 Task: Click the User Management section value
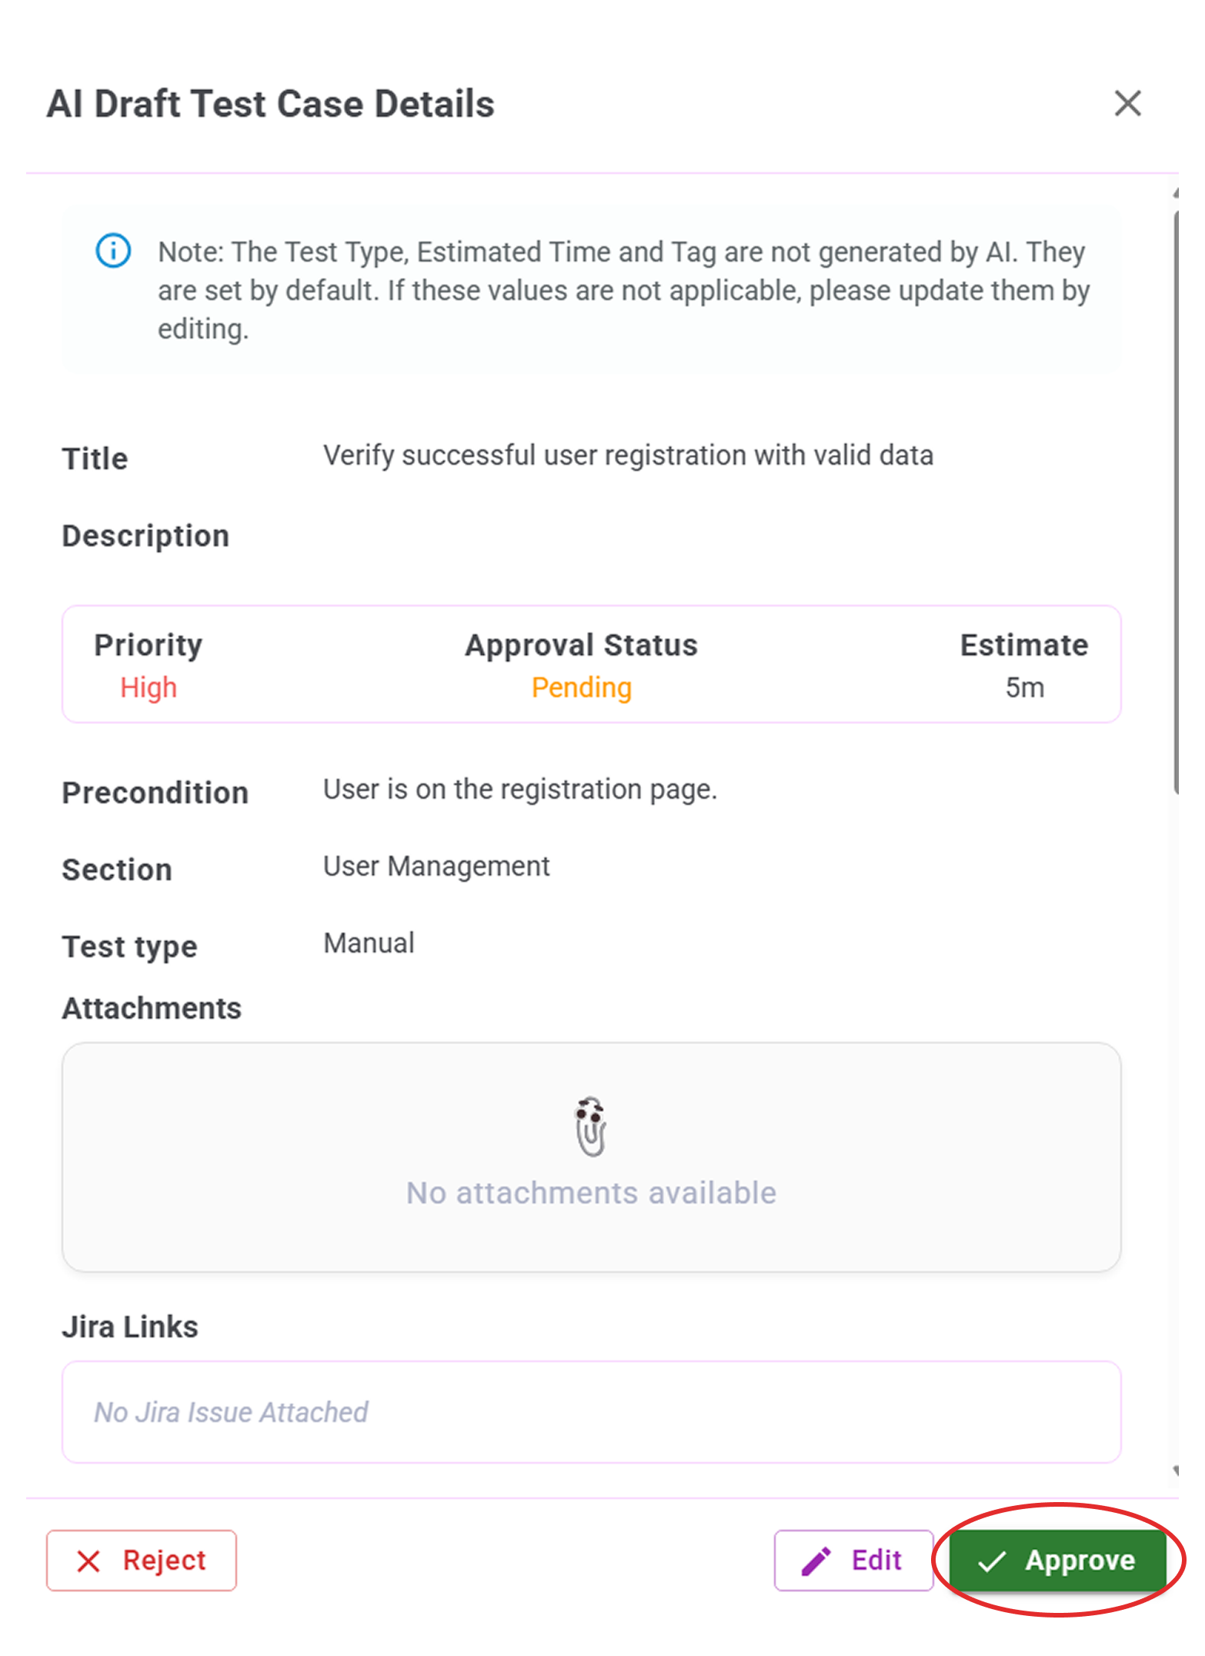[436, 866]
